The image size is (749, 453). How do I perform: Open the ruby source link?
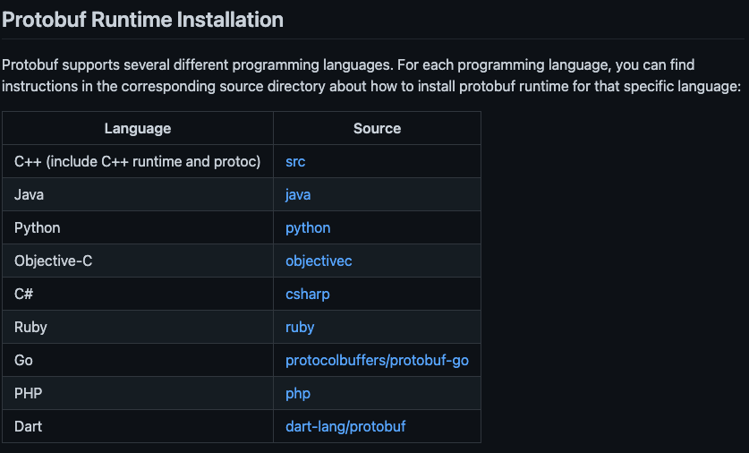pyautogui.click(x=300, y=328)
